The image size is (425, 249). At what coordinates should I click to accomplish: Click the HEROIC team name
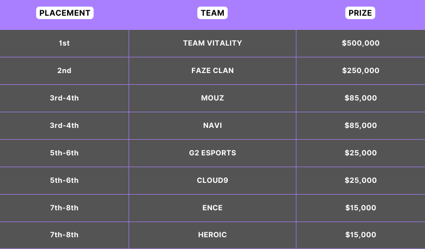pyautogui.click(x=212, y=235)
